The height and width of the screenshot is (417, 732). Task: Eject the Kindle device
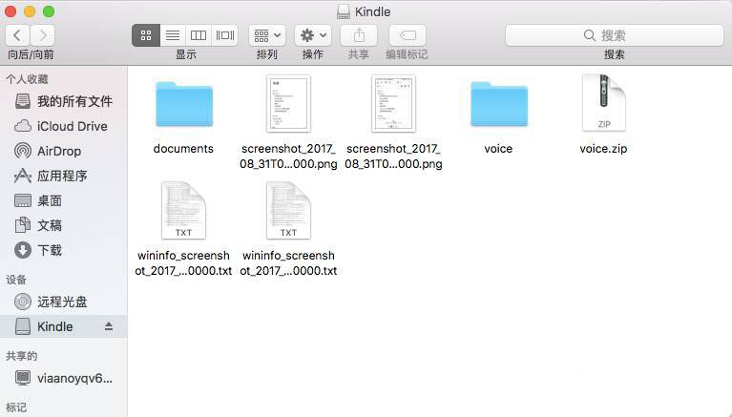[x=109, y=326]
